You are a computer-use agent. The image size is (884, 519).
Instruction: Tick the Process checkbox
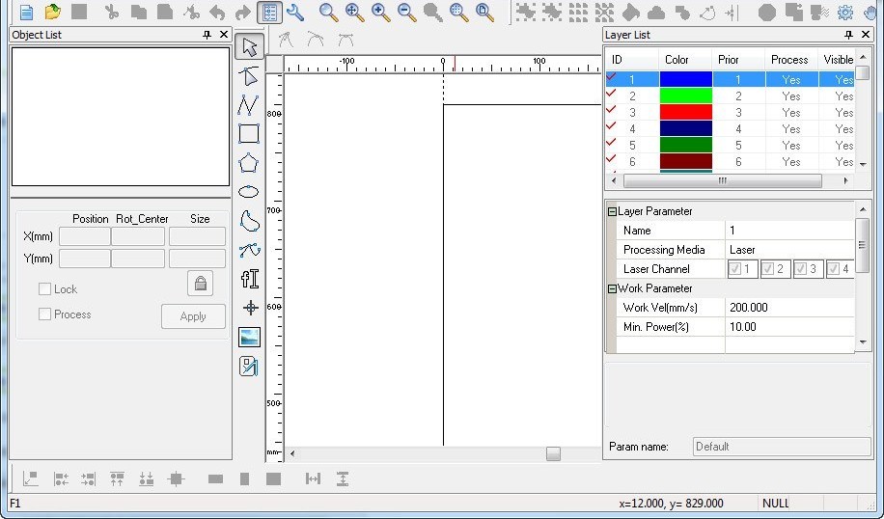tap(44, 314)
